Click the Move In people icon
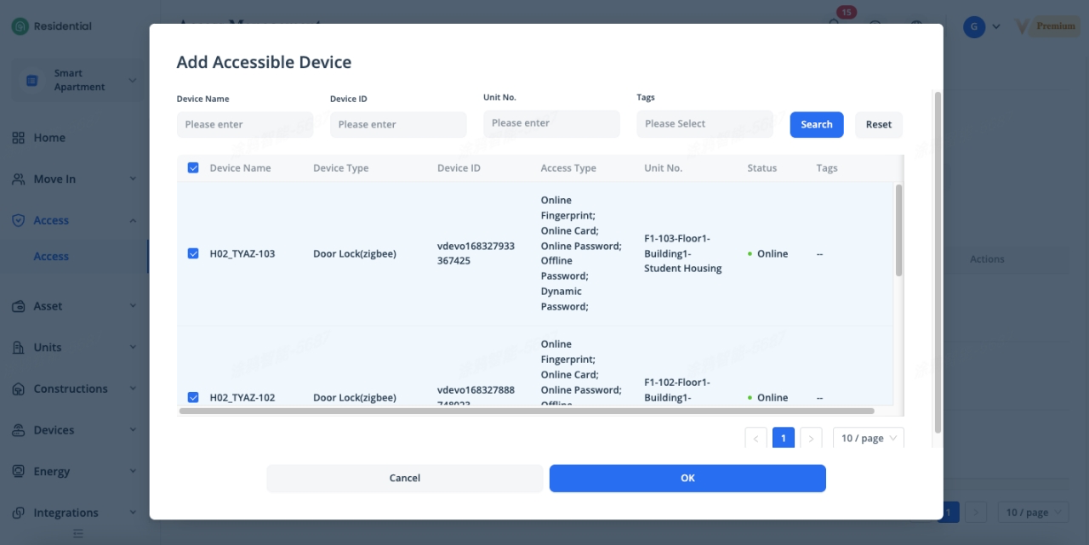The height and width of the screenshot is (545, 1089). tap(18, 179)
